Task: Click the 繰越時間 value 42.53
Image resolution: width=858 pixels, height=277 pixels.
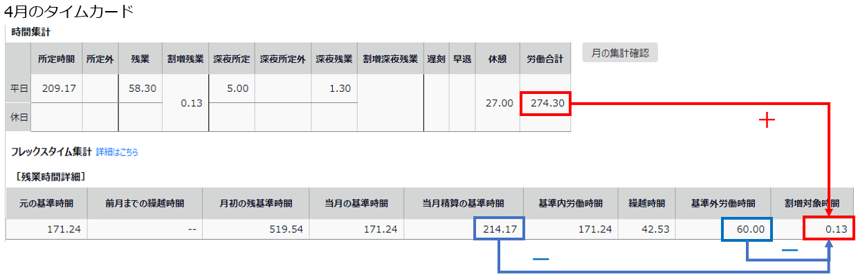Action: (x=649, y=229)
